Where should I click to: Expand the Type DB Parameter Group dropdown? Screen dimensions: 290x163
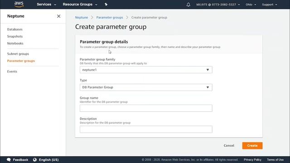pos(146,87)
